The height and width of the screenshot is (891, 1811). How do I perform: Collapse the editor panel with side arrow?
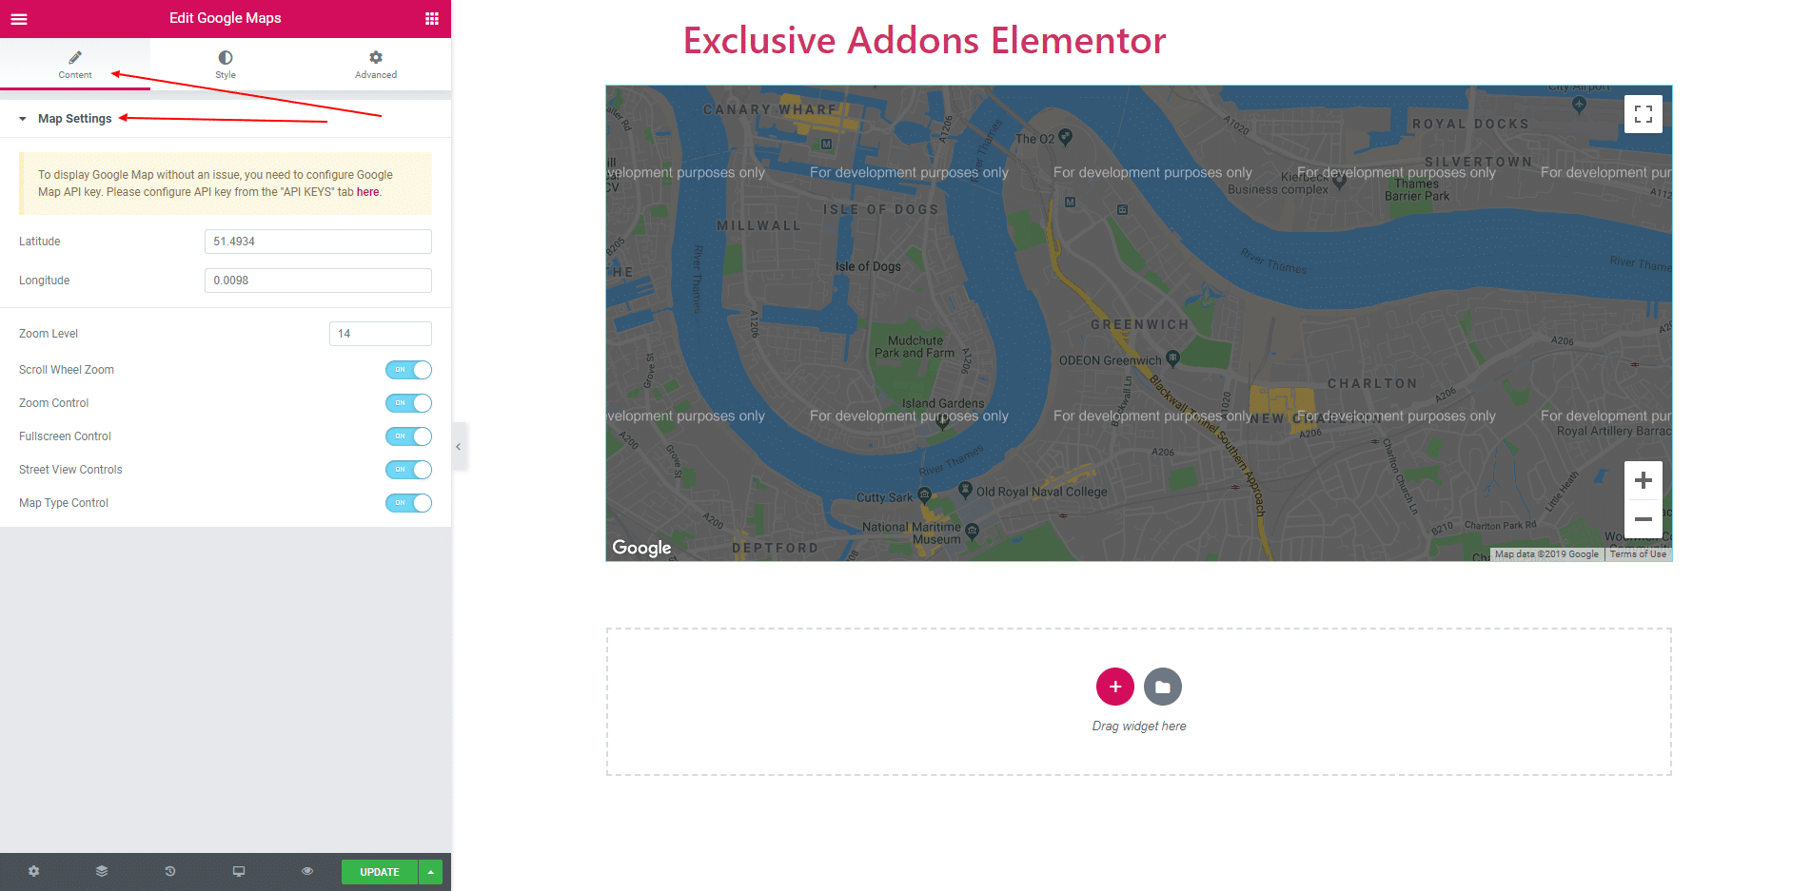pyautogui.click(x=459, y=446)
